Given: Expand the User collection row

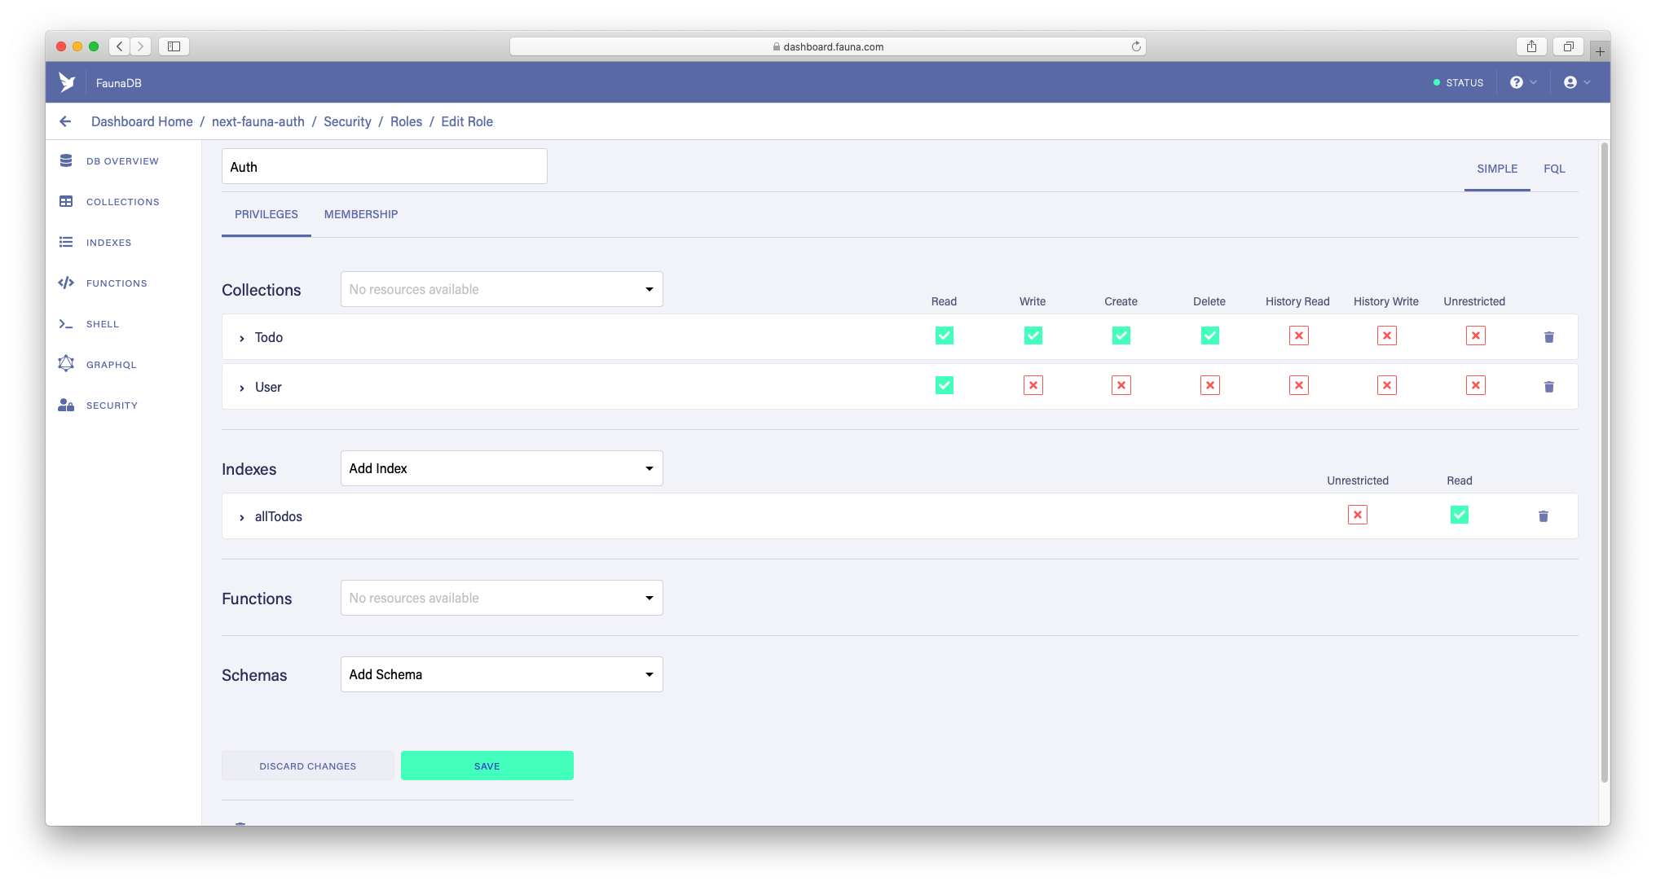Looking at the screenshot, I should (242, 388).
